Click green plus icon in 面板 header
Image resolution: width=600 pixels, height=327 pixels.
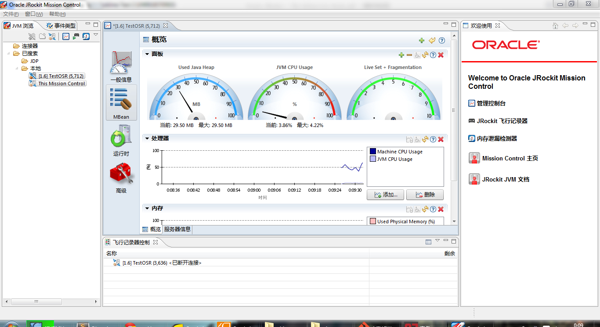click(401, 55)
